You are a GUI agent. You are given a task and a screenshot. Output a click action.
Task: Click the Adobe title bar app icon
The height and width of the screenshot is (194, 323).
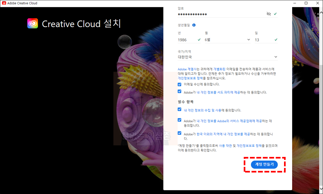pos(4,3)
